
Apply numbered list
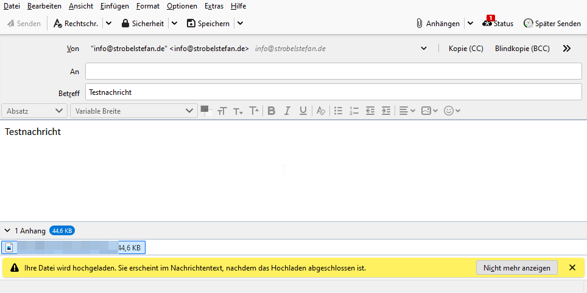354,111
